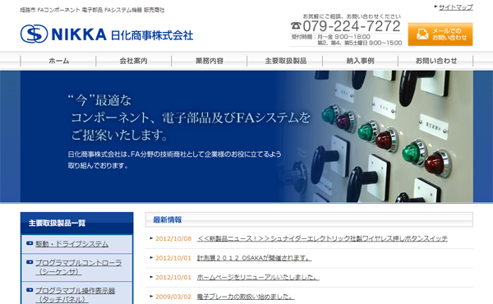
Task: Open the 駆動・ドライブシステム link
Action: pyautogui.click(x=72, y=244)
